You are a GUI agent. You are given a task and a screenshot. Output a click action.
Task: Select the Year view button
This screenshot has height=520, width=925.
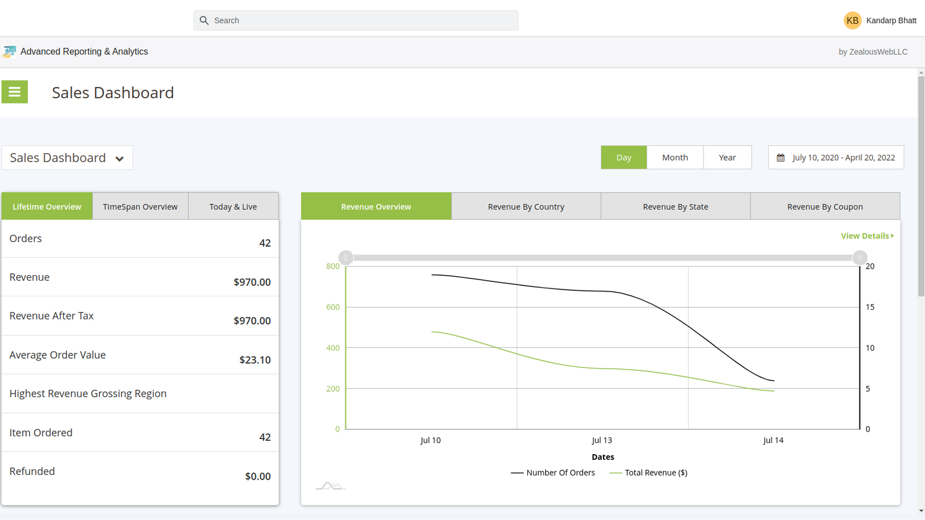point(727,157)
